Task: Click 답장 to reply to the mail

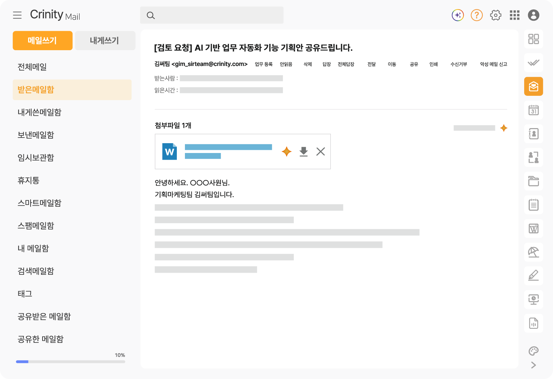Action: 327,64
